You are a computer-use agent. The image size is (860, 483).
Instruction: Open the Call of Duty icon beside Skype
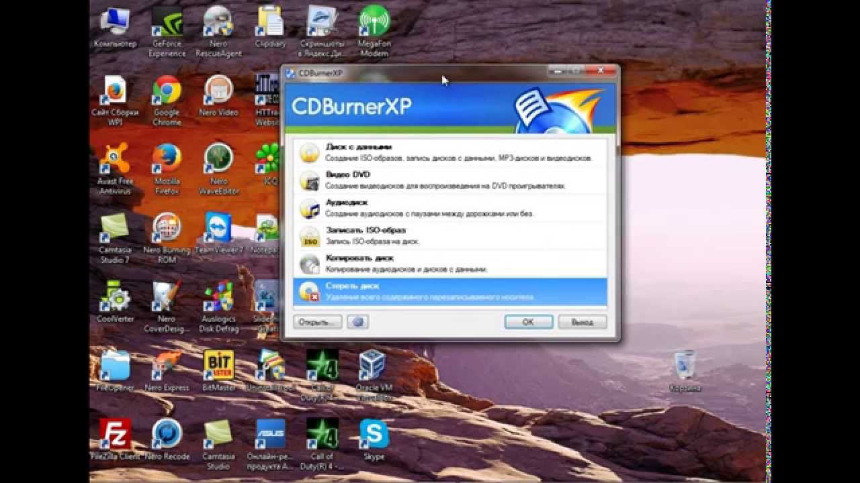coord(322,443)
